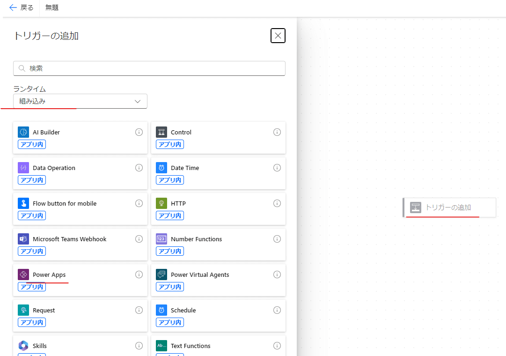The height and width of the screenshot is (356, 506).
Task: Choose Flow button for mobile label
Action: pos(65,203)
